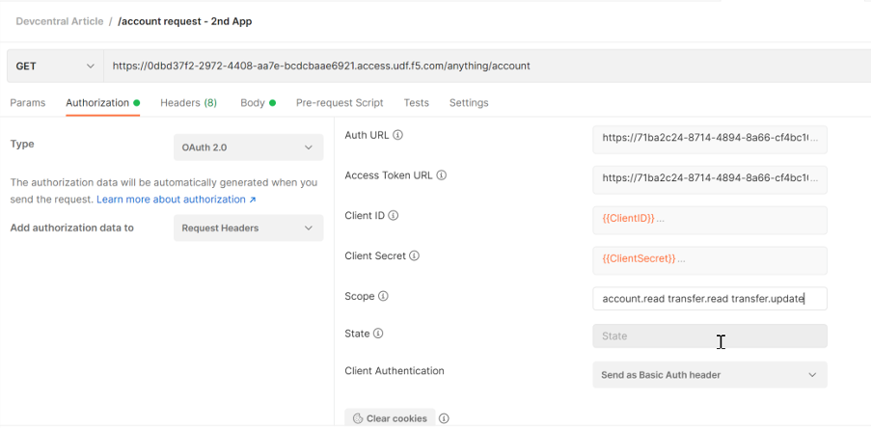Click info icon beside Access Token URL

click(442, 176)
